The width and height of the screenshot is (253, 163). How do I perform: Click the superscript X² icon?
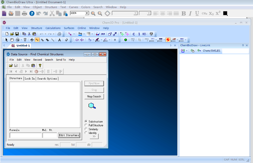218,13
